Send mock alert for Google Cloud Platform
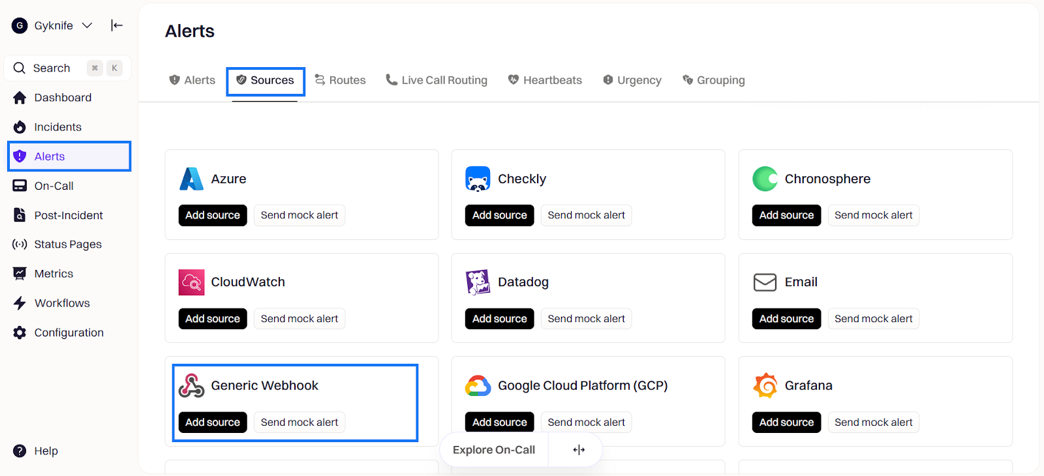This screenshot has width=1044, height=476. click(587, 423)
